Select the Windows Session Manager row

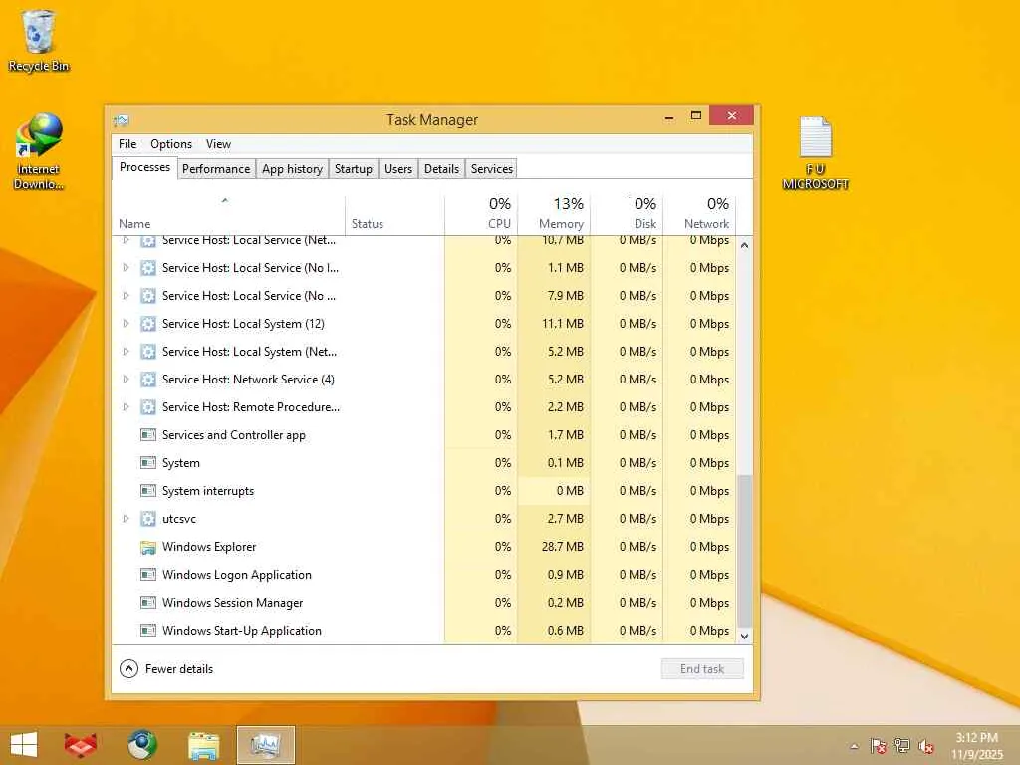point(424,603)
